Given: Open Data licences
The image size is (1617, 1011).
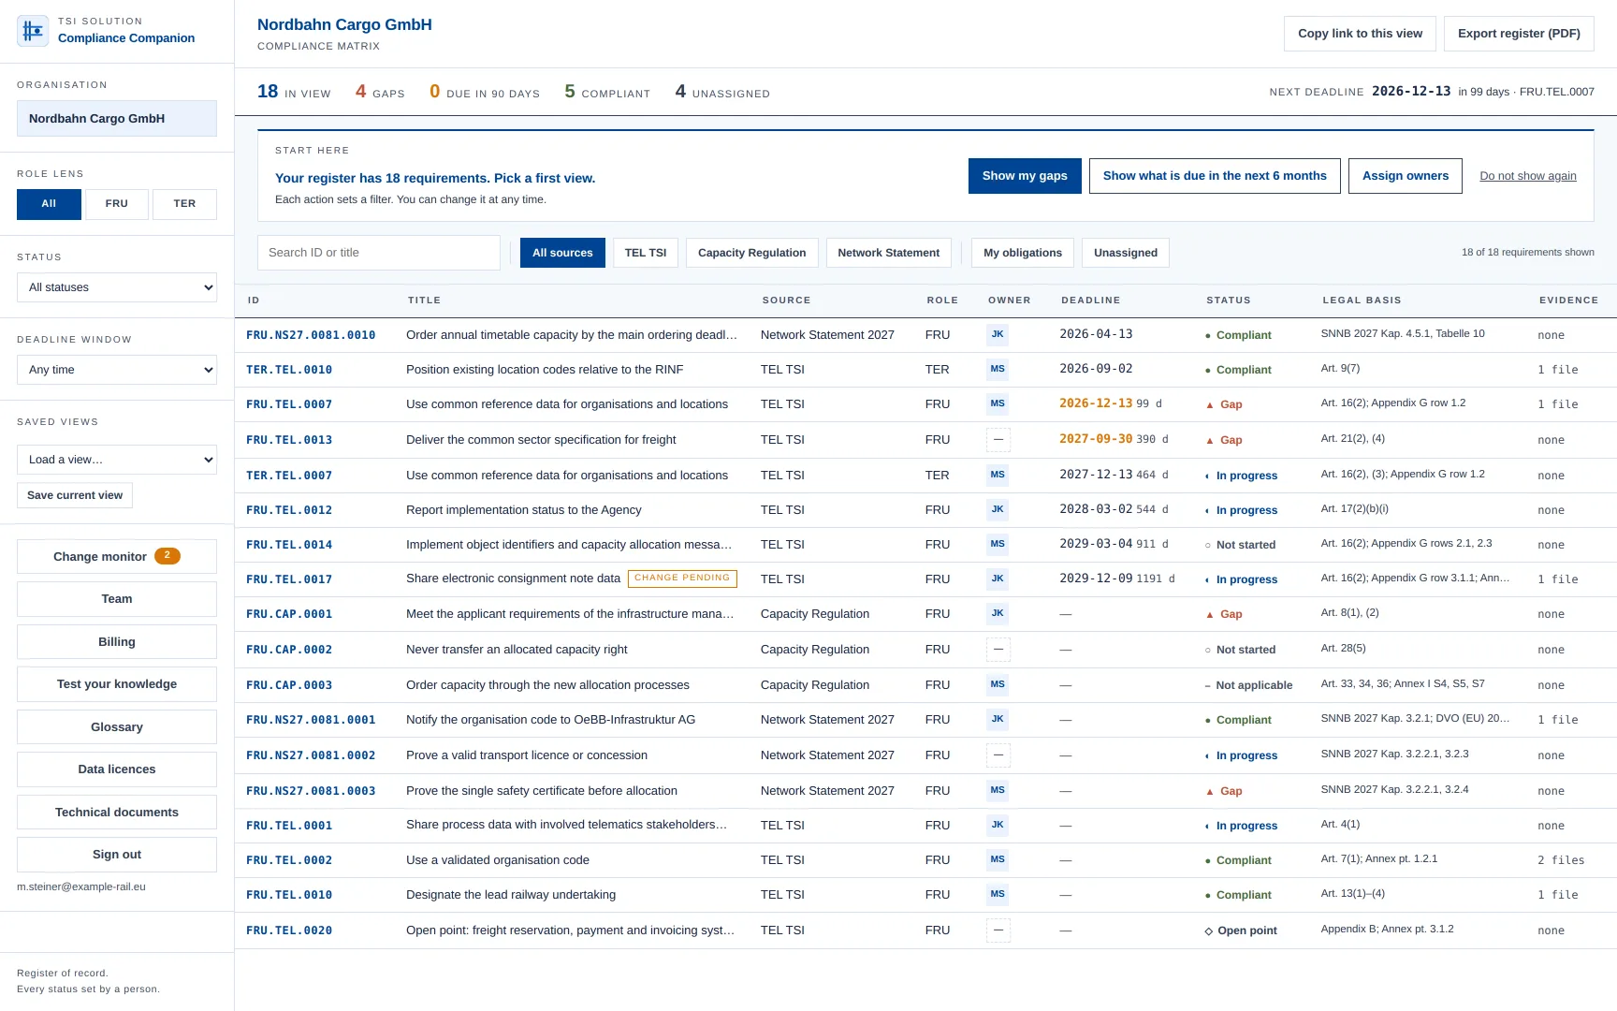Looking at the screenshot, I should (117, 769).
